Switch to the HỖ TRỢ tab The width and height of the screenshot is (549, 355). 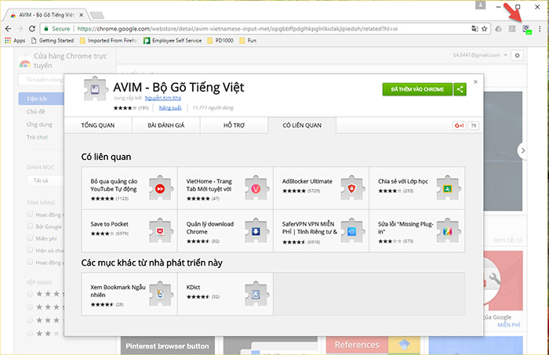[234, 125]
